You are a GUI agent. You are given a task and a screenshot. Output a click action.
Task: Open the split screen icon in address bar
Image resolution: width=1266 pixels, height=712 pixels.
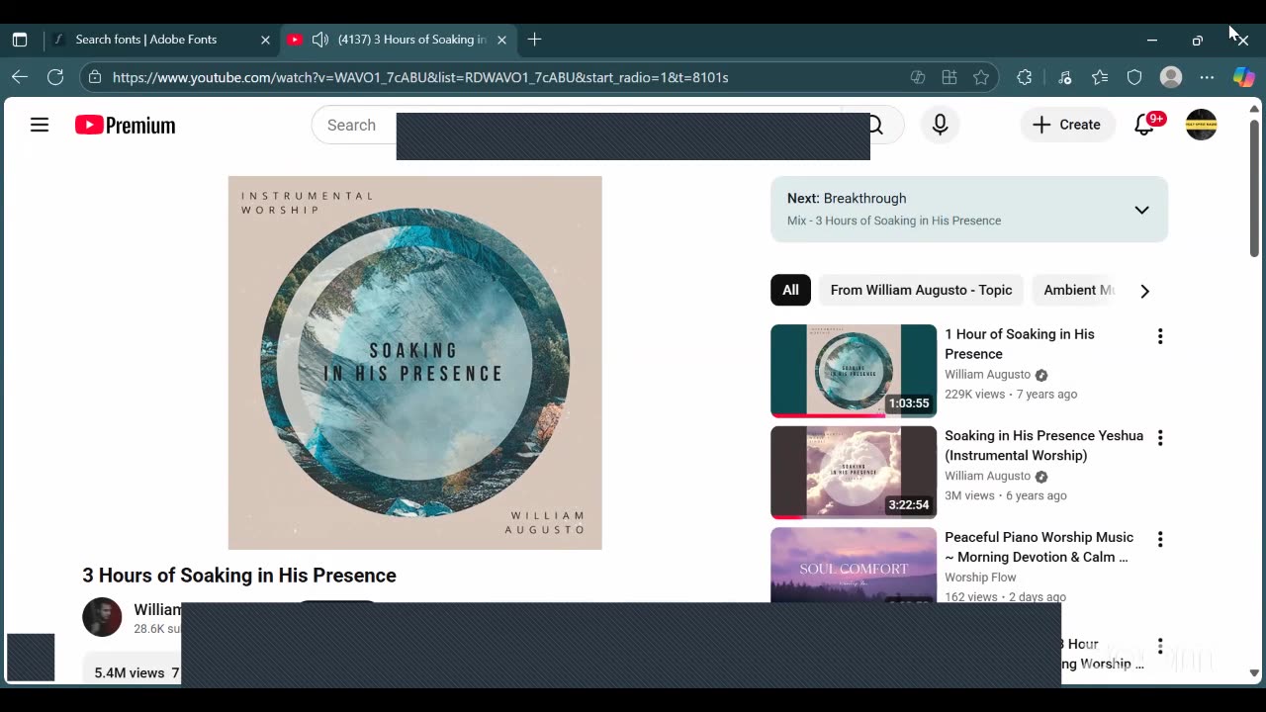[x=918, y=77]
